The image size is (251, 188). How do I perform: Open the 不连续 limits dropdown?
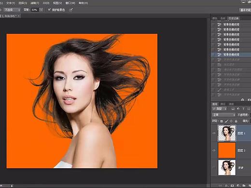pyautogui.click(x=12, y=10)
